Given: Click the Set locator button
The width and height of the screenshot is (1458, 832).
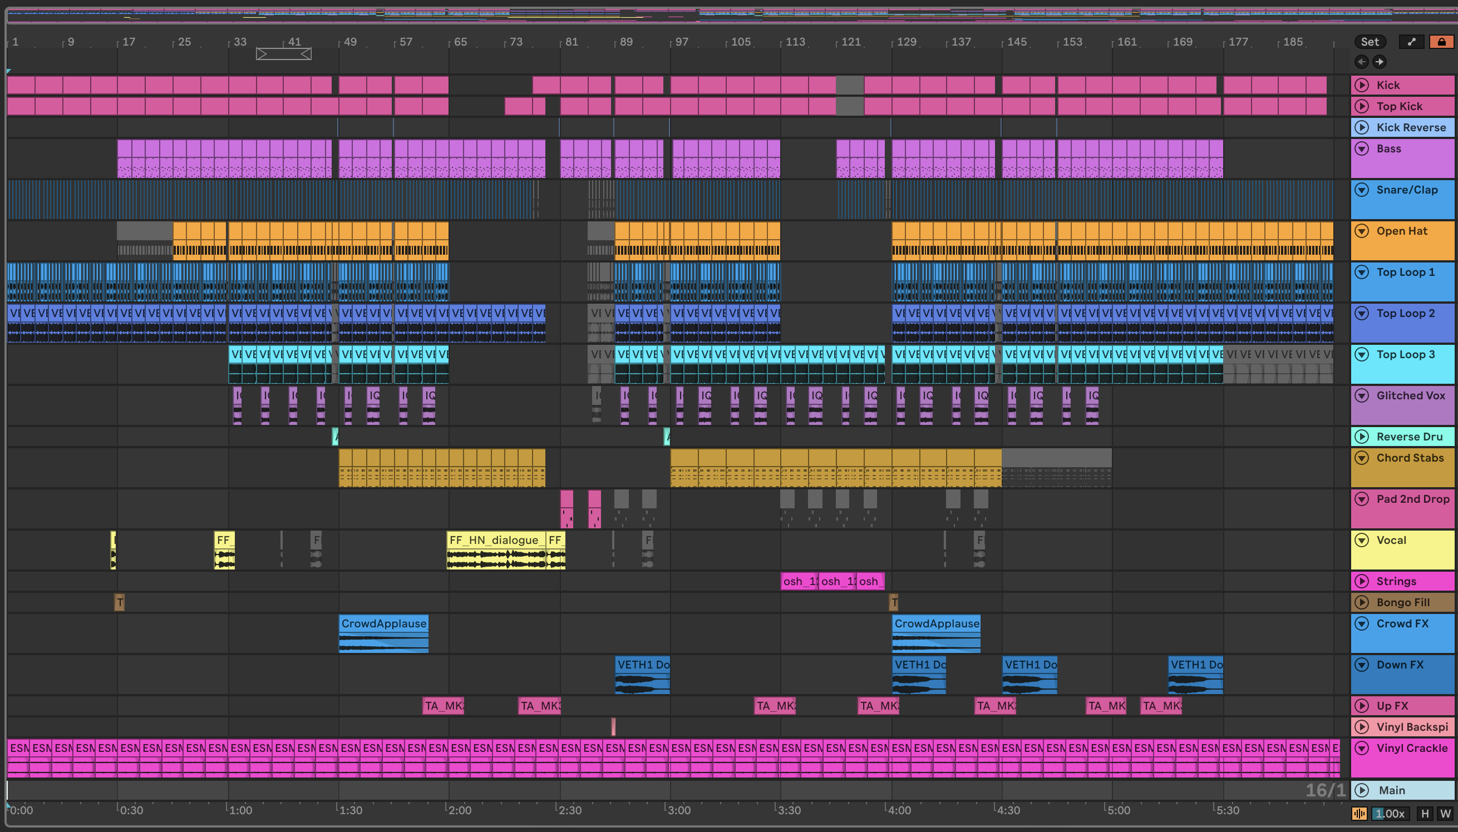Looking at the screenshot, I should 1370,42.
